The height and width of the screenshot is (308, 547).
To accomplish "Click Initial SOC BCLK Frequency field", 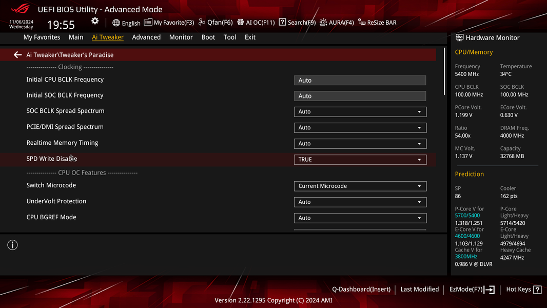I will tap(360, 96).
